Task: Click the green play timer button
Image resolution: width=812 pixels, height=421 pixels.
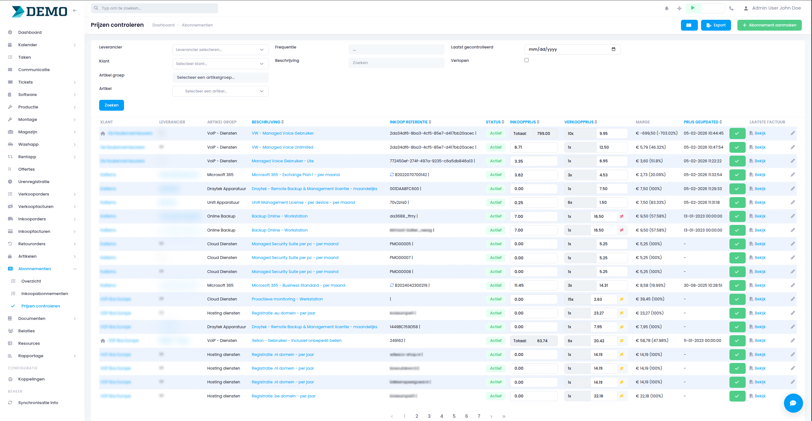Action: click(692, 8)
